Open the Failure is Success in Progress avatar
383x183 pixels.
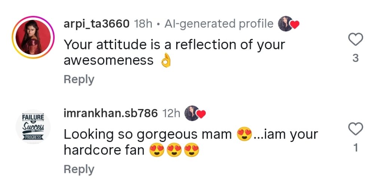(x=33, y=126)
